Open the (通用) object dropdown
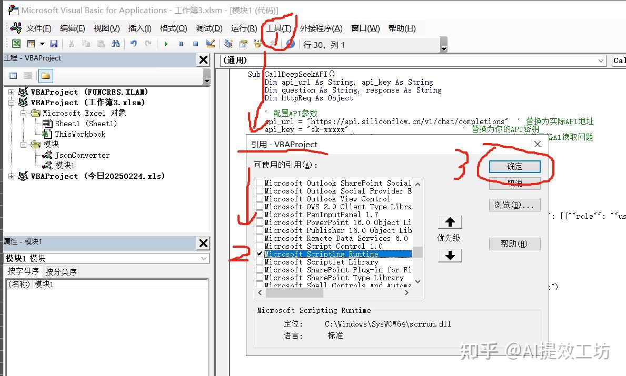This screenshot has height=376, width=626. pyautogui.click(x=601, y=60)
